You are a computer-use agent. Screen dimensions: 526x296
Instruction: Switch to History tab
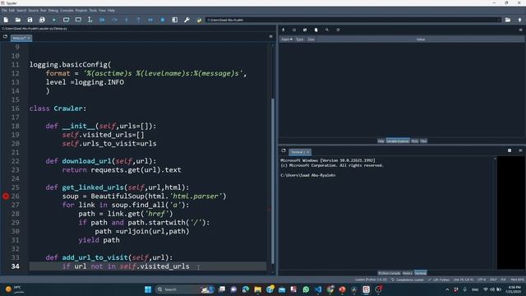[x=408, y=273]
